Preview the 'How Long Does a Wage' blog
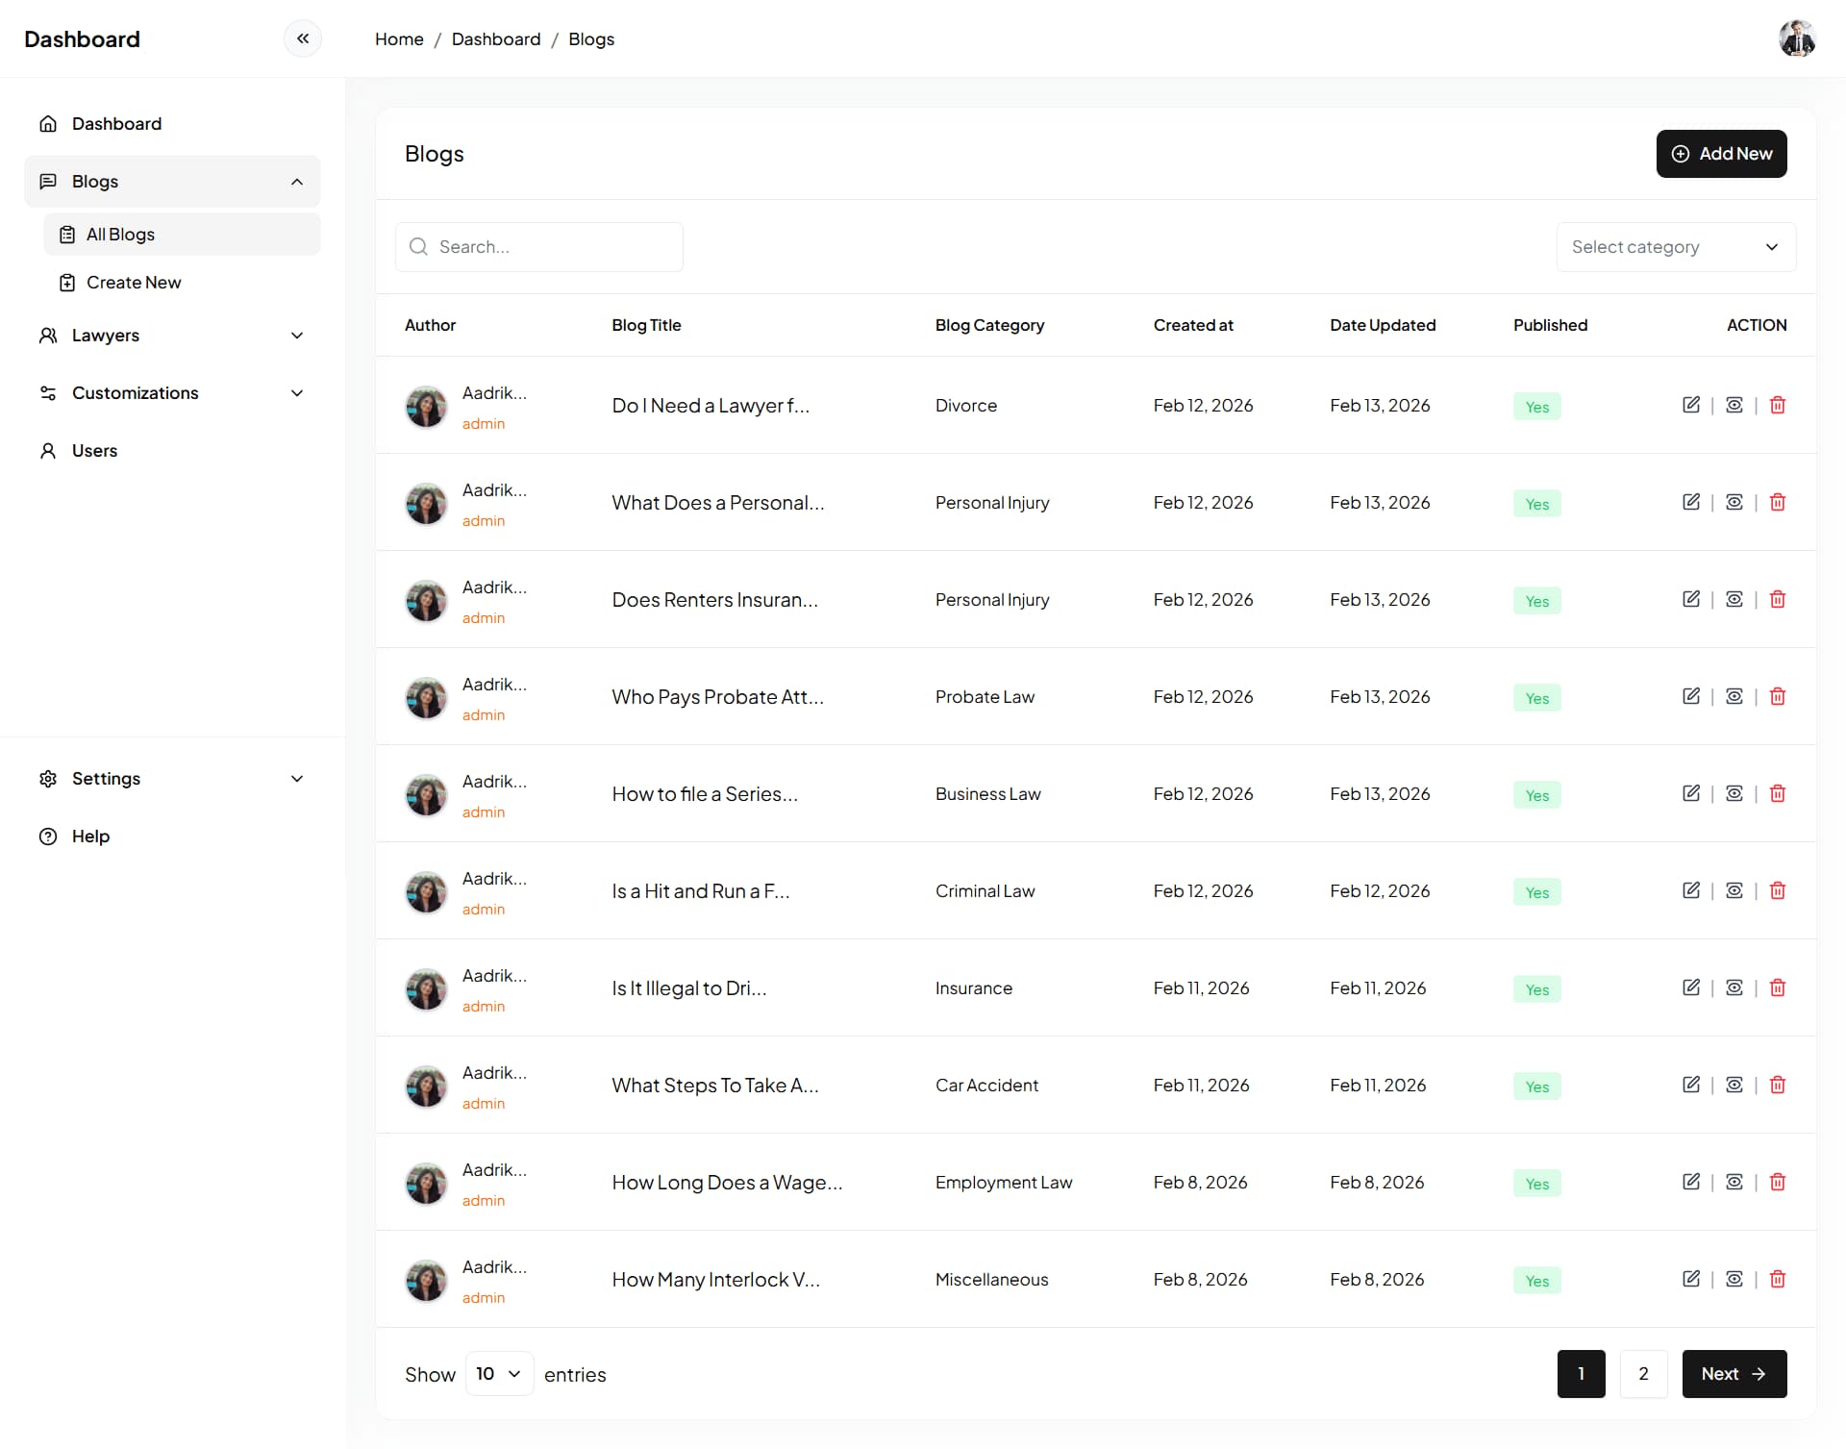This screenshot has height=1449, width=1846. 1734,1182
